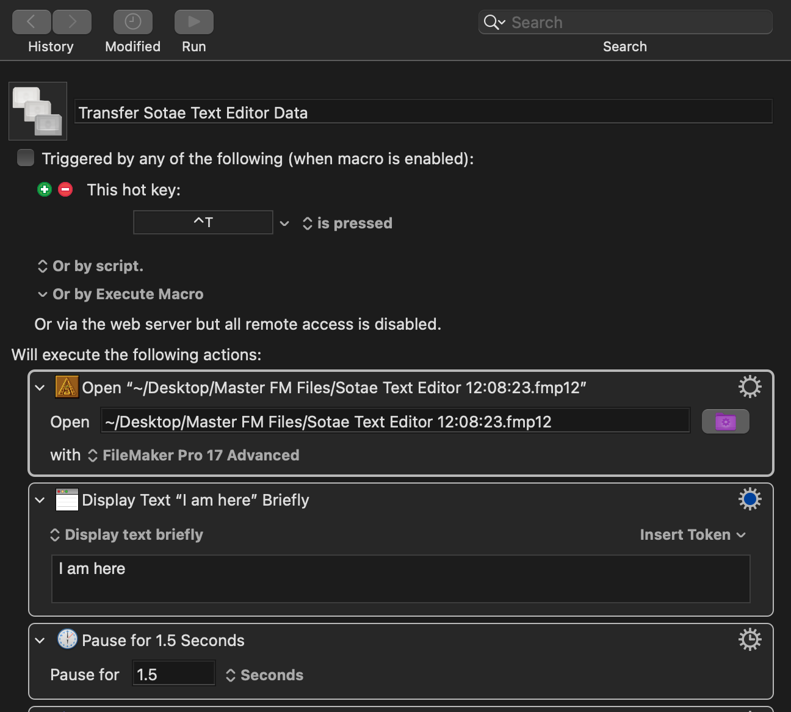Click the ^T hot key field
The image size is (791, 712).
(x=203, y=222)
